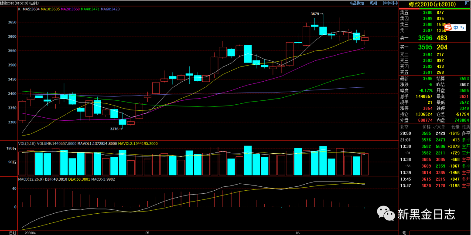Switch Sogou input Chinese mode 中

(456, 27)
